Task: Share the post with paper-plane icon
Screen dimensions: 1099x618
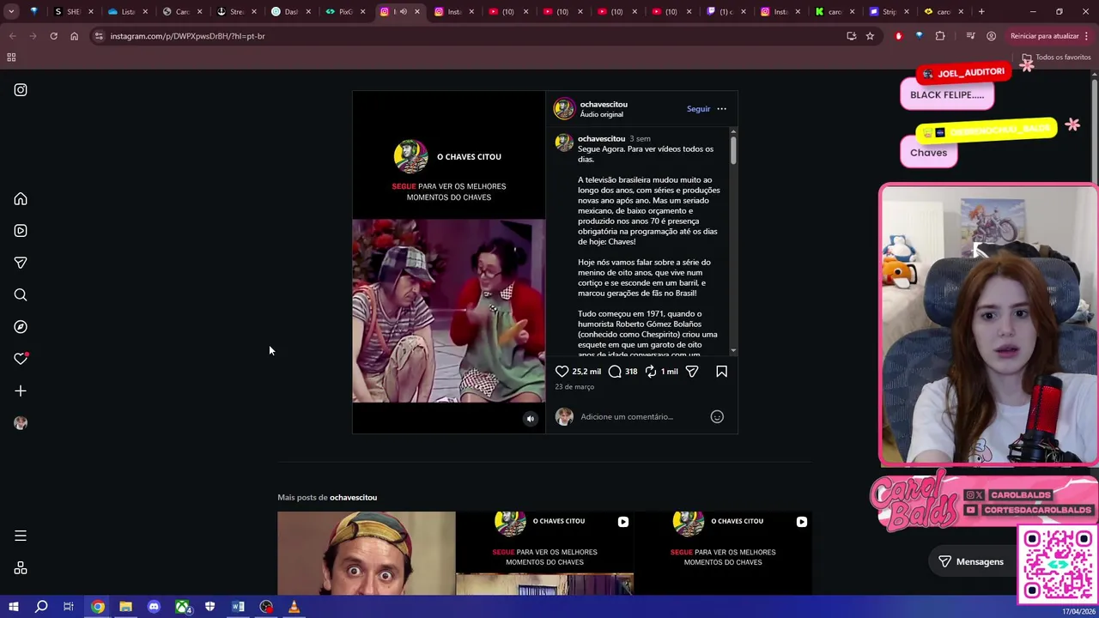Action: click(692, 371)
